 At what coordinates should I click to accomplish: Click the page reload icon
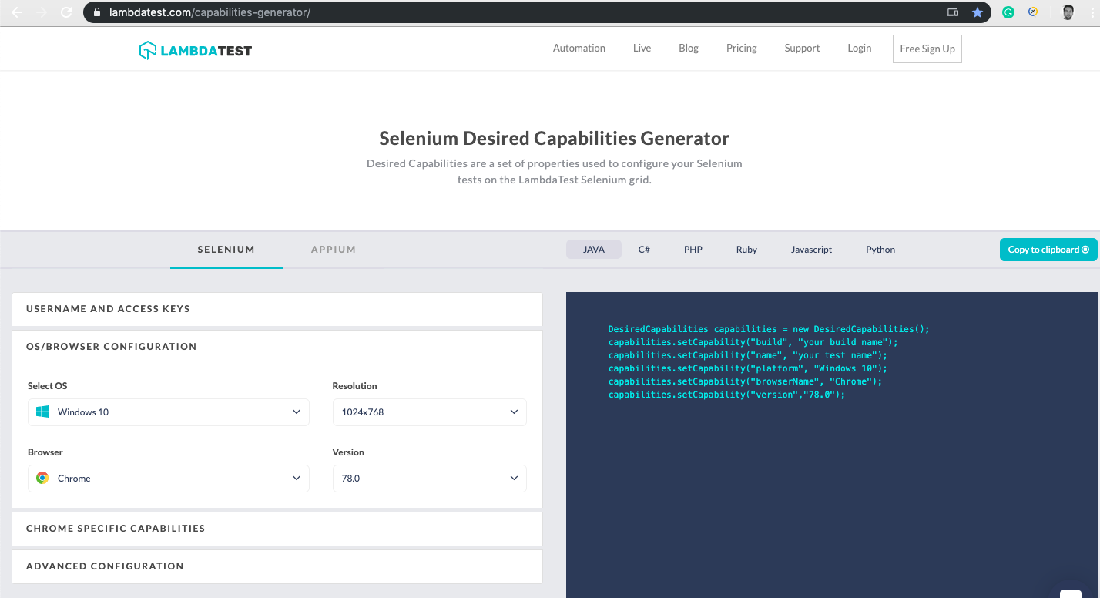point(68,12)
